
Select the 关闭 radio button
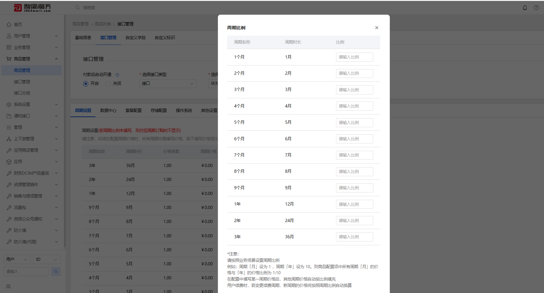tap(108, 84)
